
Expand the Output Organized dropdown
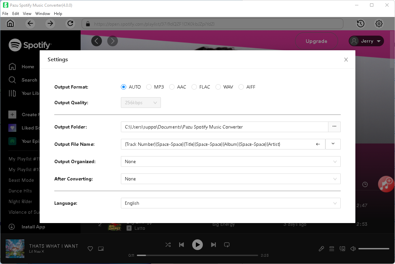coord(230,161)
